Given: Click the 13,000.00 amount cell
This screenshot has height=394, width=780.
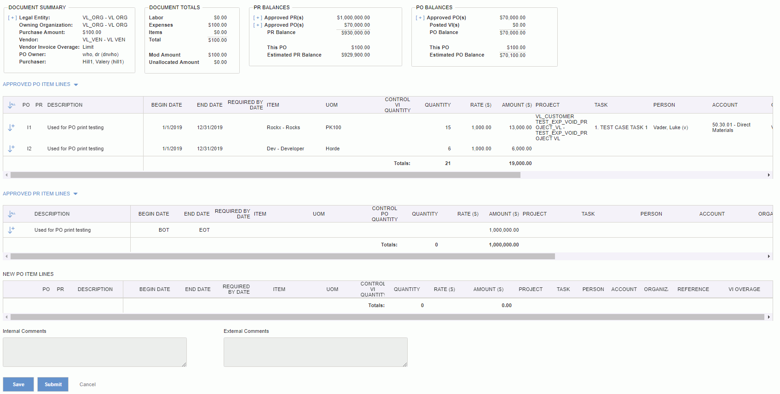Looking at the screenshot, I should (x=520, y=128).
